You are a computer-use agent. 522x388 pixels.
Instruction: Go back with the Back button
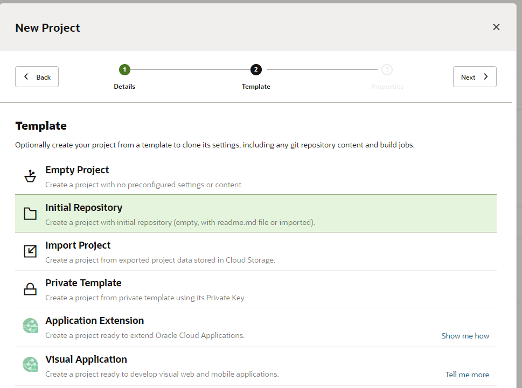coord(37,77)
